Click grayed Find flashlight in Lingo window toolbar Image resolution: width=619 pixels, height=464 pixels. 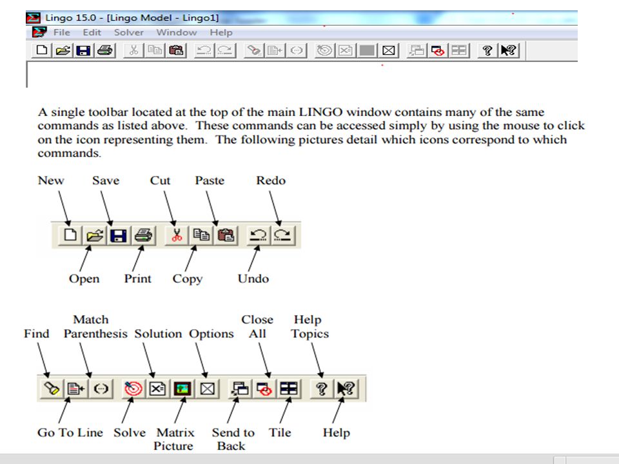tap(254, 50)
